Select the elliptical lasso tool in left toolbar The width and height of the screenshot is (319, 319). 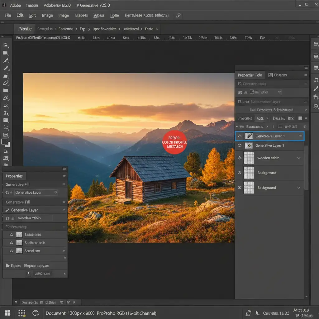pyautogui.click(x=6, y=83)
